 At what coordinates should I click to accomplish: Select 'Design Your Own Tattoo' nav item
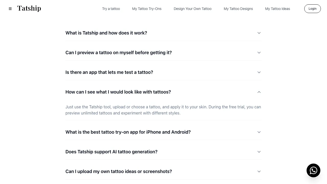click(192, 8)
